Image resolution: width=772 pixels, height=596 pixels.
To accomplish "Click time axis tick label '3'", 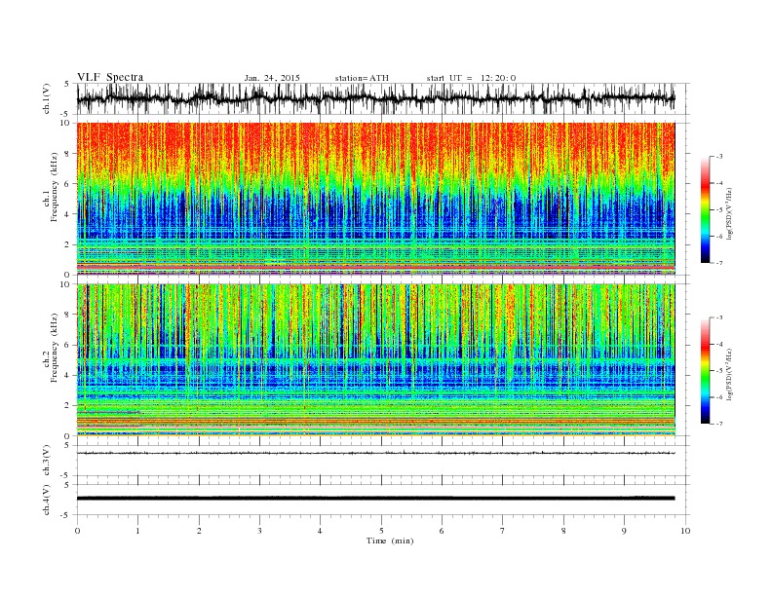I will 259,531.
